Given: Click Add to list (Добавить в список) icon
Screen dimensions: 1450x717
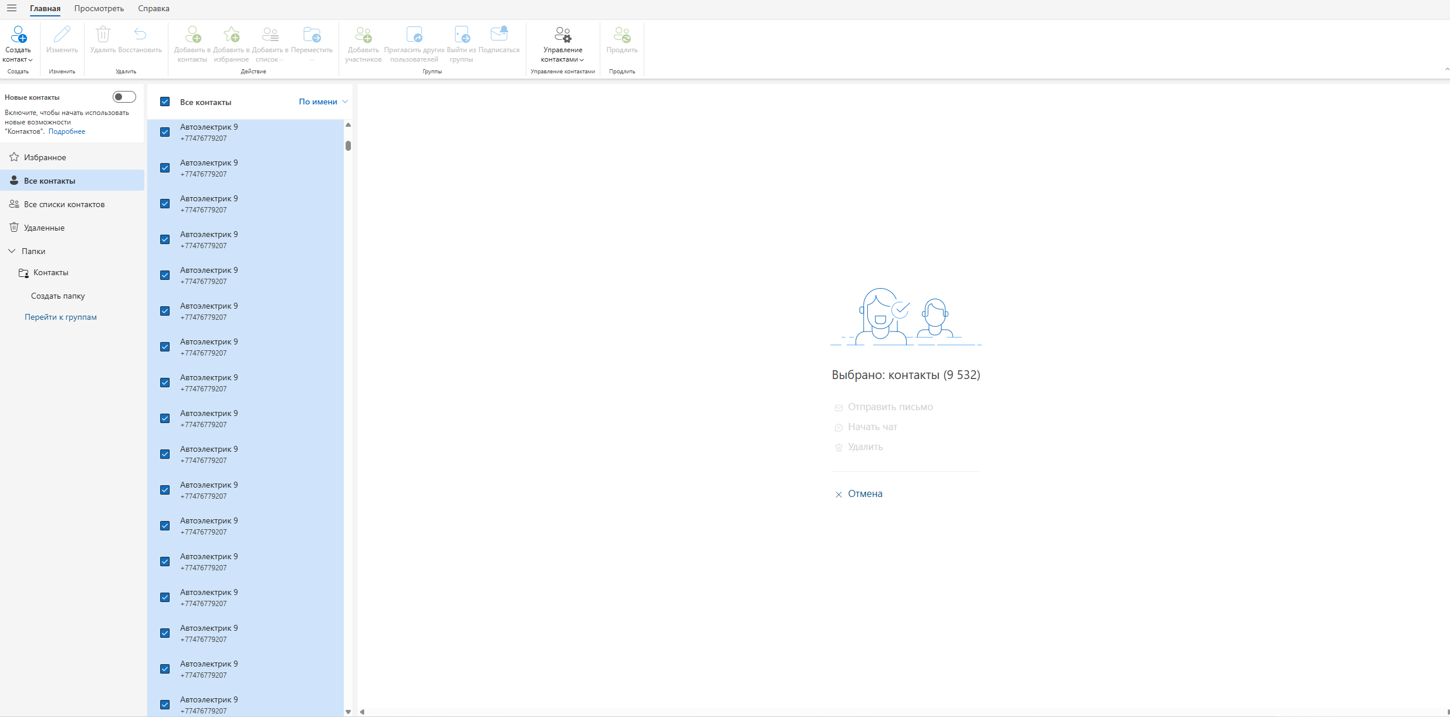Looking at the screenshot, I should click(270, 34).
